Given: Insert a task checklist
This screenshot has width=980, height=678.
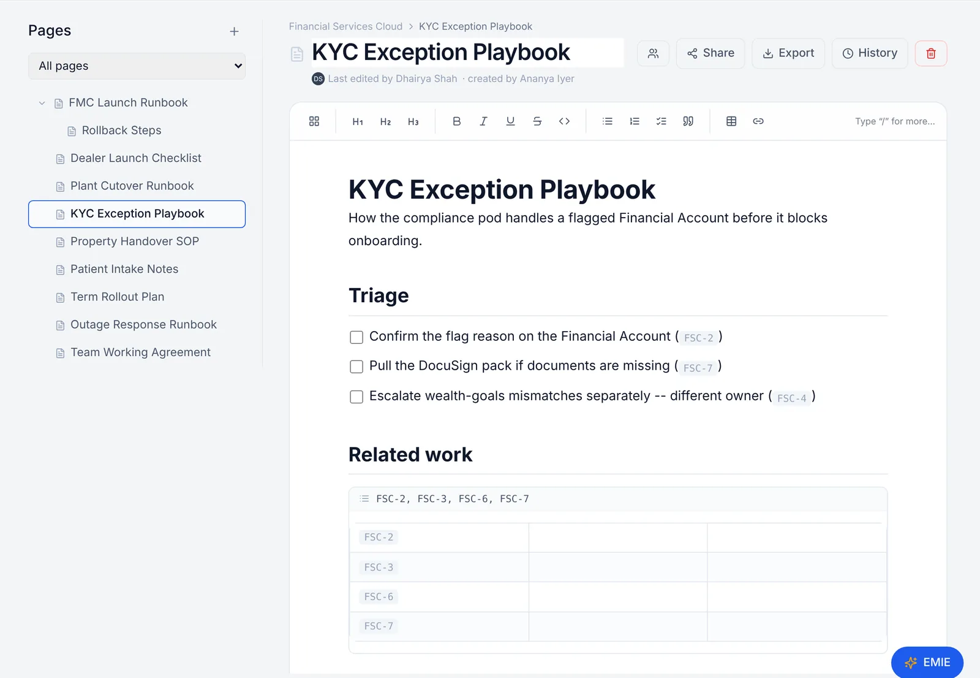Looking at the screenshot, I should 661,121.
